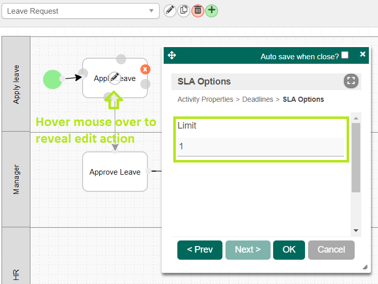The height and width of the screenshot is (284, 378).
Task: Click right connector endpoint on Apply Leave
Action: click(x=145, y=84)
